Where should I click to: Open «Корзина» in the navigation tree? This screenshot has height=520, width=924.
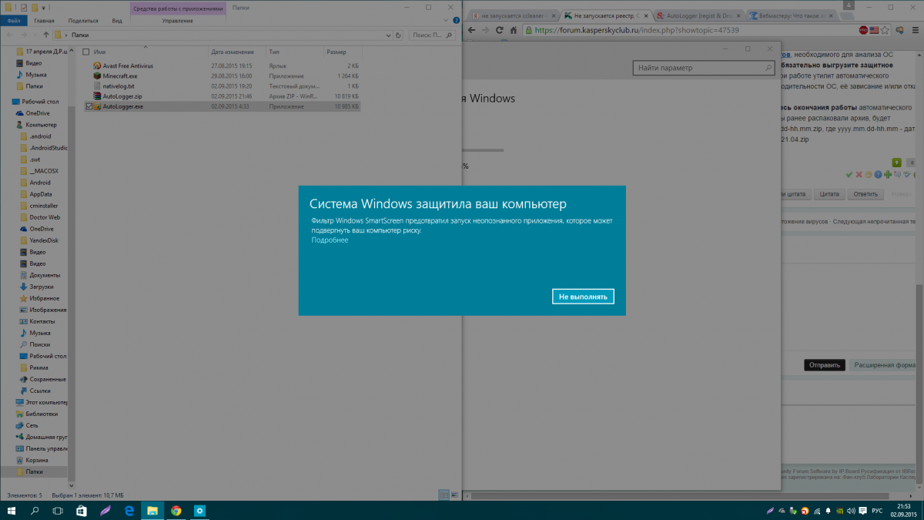(x=34, y=460)
